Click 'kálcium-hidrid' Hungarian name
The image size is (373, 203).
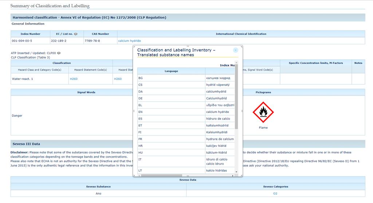pos(216,153)
